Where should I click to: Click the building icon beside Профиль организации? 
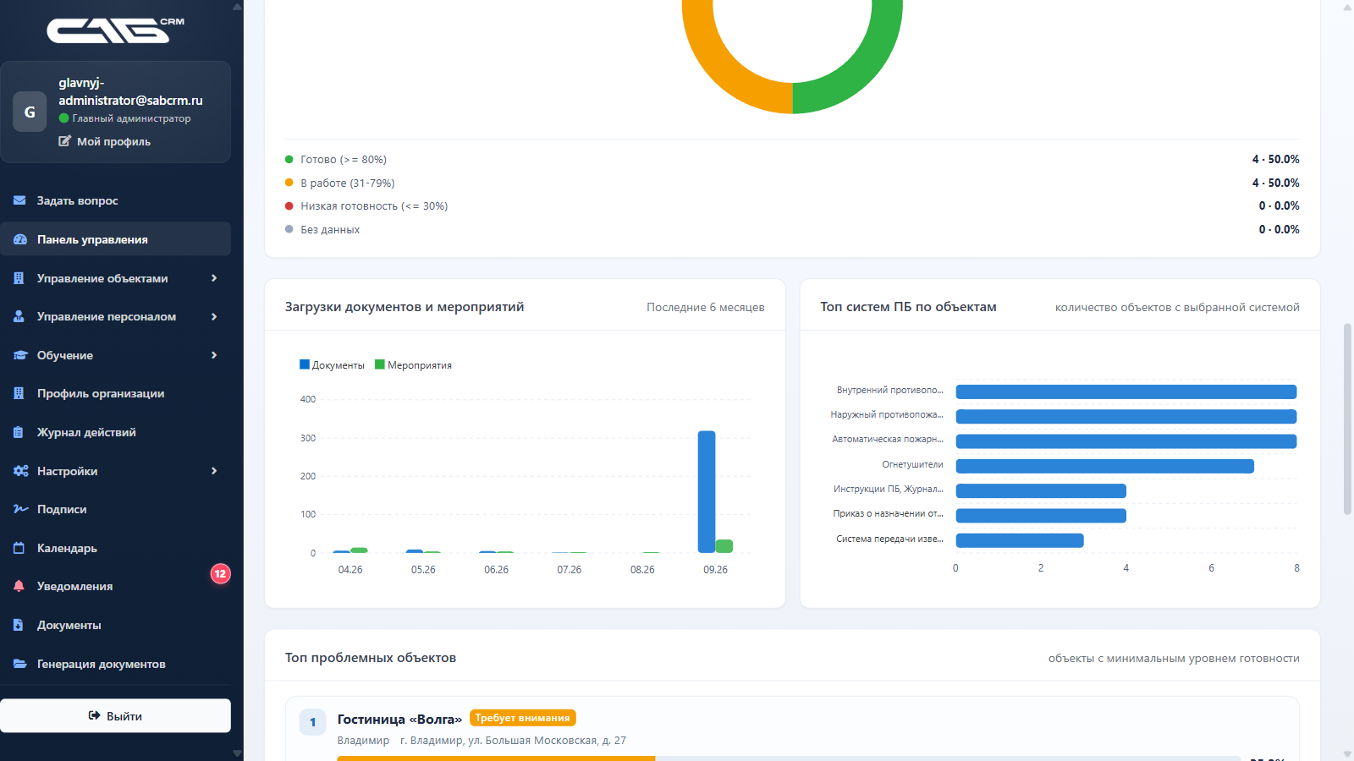point(19,393)
